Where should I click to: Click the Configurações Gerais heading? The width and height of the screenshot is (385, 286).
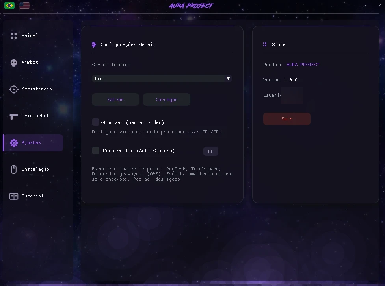[128, 44]
